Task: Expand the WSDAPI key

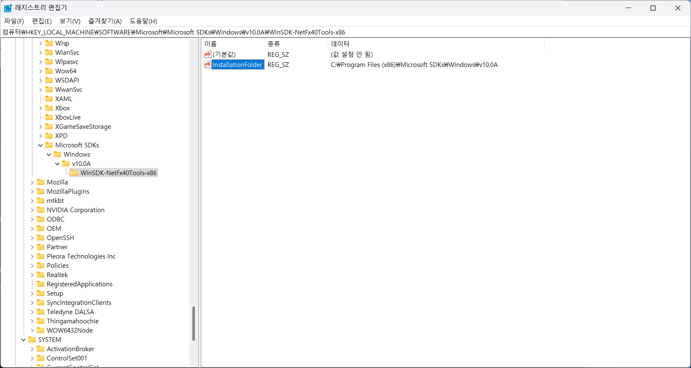Action: [x=40, y=80]
